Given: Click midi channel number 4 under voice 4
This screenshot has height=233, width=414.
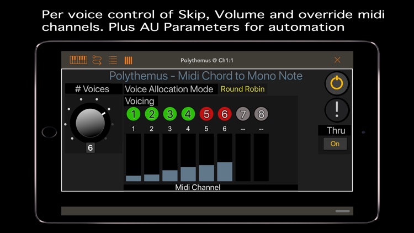Looking at the screenshot, I should point(188,129).
